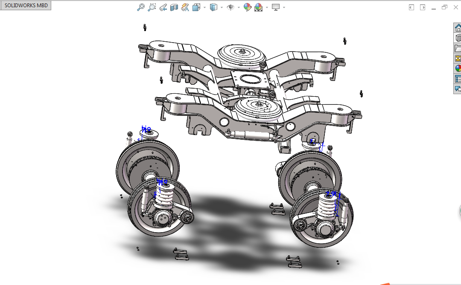Select the front-left wheel in the exploded view
The width and height of the screenshot is (461, 285).
pyautogui.click(x=160, y=207)
